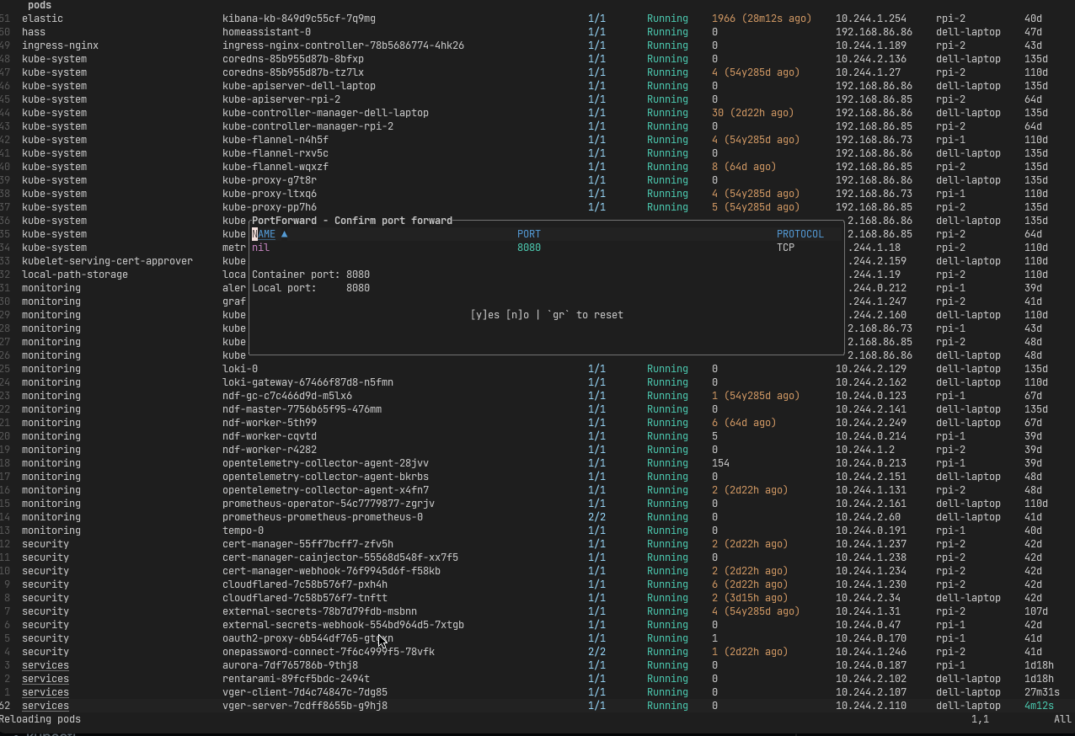Screen dimensions: 1075x736
Task: Select kube-proxy-pp7h6 pod
Action: point(270,207)
